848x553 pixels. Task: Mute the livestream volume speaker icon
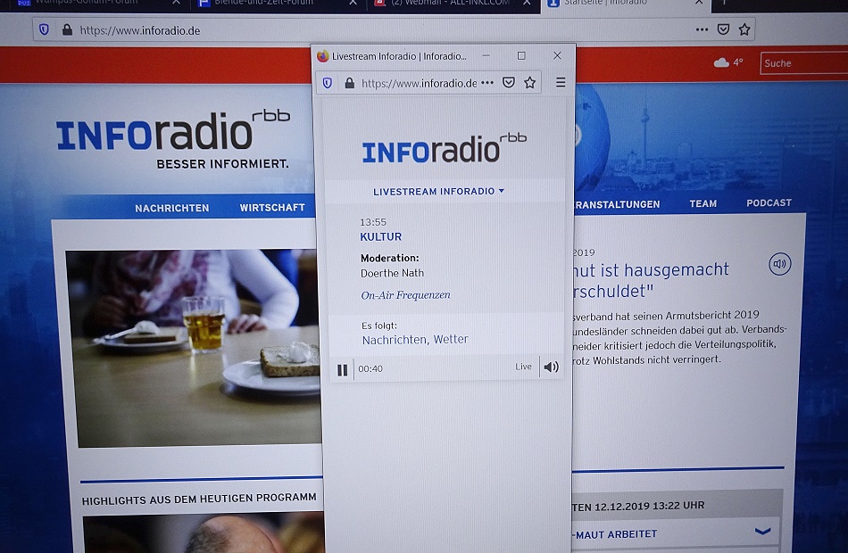coord(551,367)
